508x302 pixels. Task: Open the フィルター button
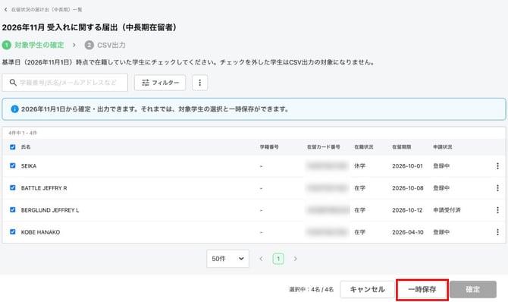(160, 83)
